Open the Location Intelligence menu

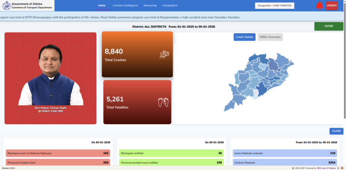[x=125, y=5]
